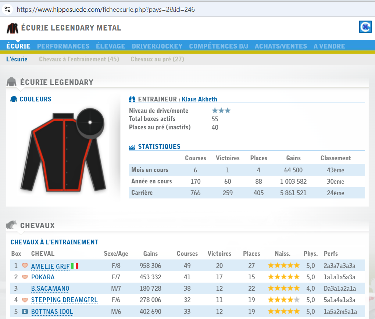Open the Achats/Ventes tab
The width and height of the screenshot is (375, 319).
click(x=281, y=46)
